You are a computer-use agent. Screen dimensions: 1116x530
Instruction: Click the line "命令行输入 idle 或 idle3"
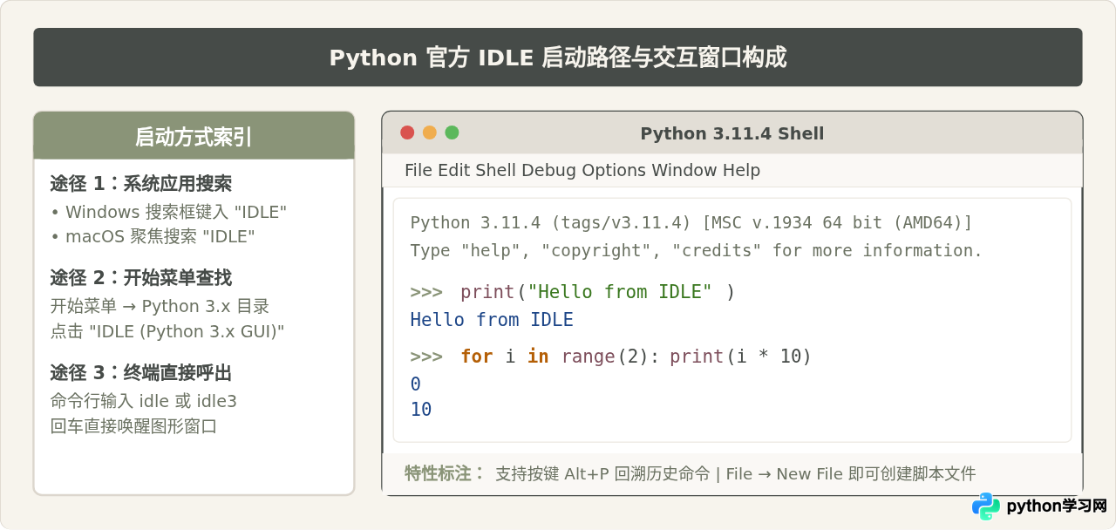pyautogui.click(x=144, y=401)
